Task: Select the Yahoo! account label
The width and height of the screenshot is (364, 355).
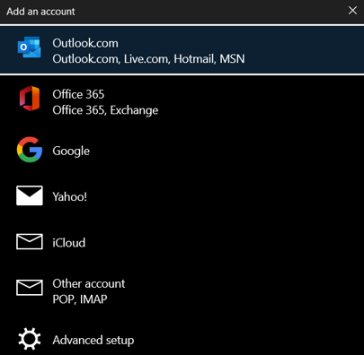Action: click(x=70, y=196)
